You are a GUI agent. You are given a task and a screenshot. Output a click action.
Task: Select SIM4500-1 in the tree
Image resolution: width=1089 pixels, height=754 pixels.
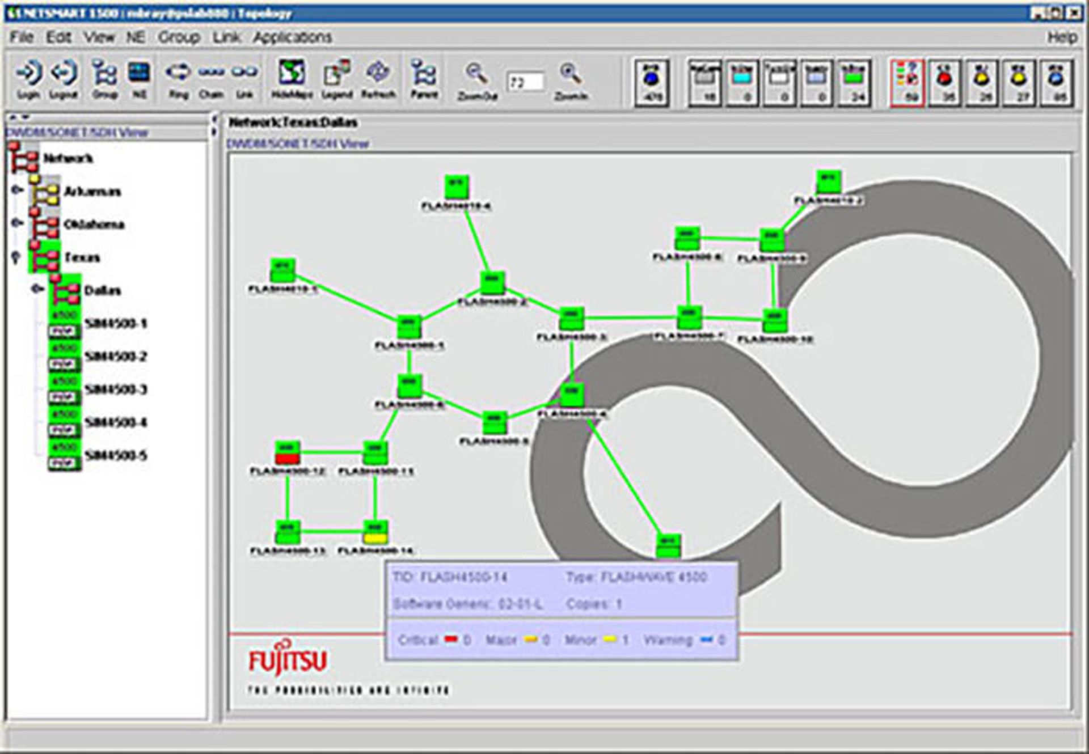click(116, 323)
